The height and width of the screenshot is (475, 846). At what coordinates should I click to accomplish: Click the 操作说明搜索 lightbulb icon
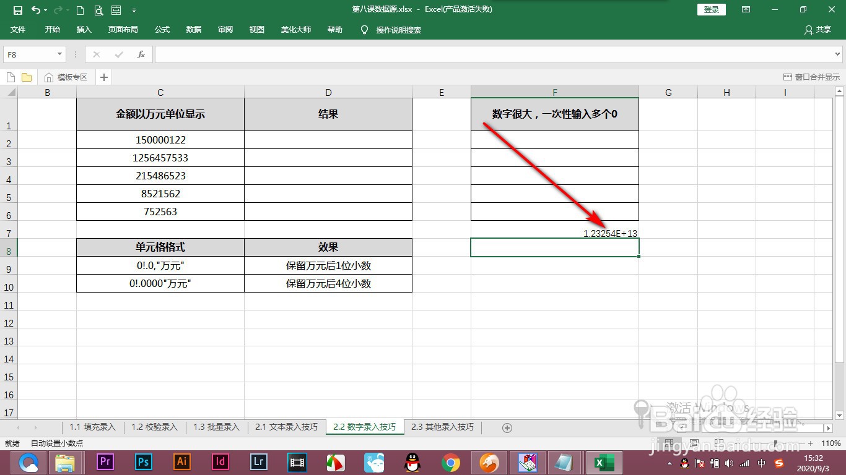364,30
